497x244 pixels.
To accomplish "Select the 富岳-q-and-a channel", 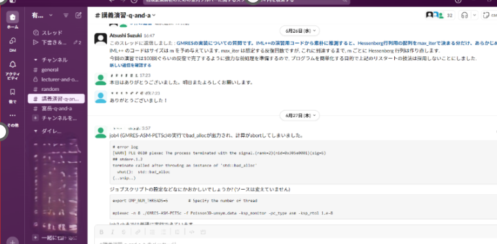I will click(x=56, y=109).
